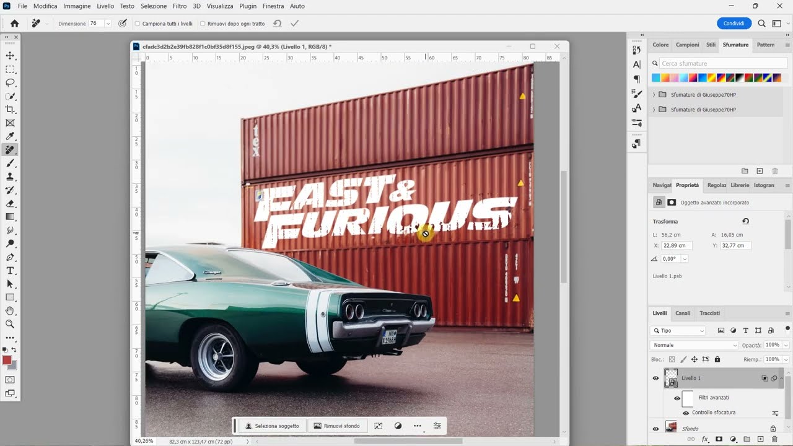Hide the Controllo sfocatura filter
This screenshot has width=793, height=446.
pos(686,413)
